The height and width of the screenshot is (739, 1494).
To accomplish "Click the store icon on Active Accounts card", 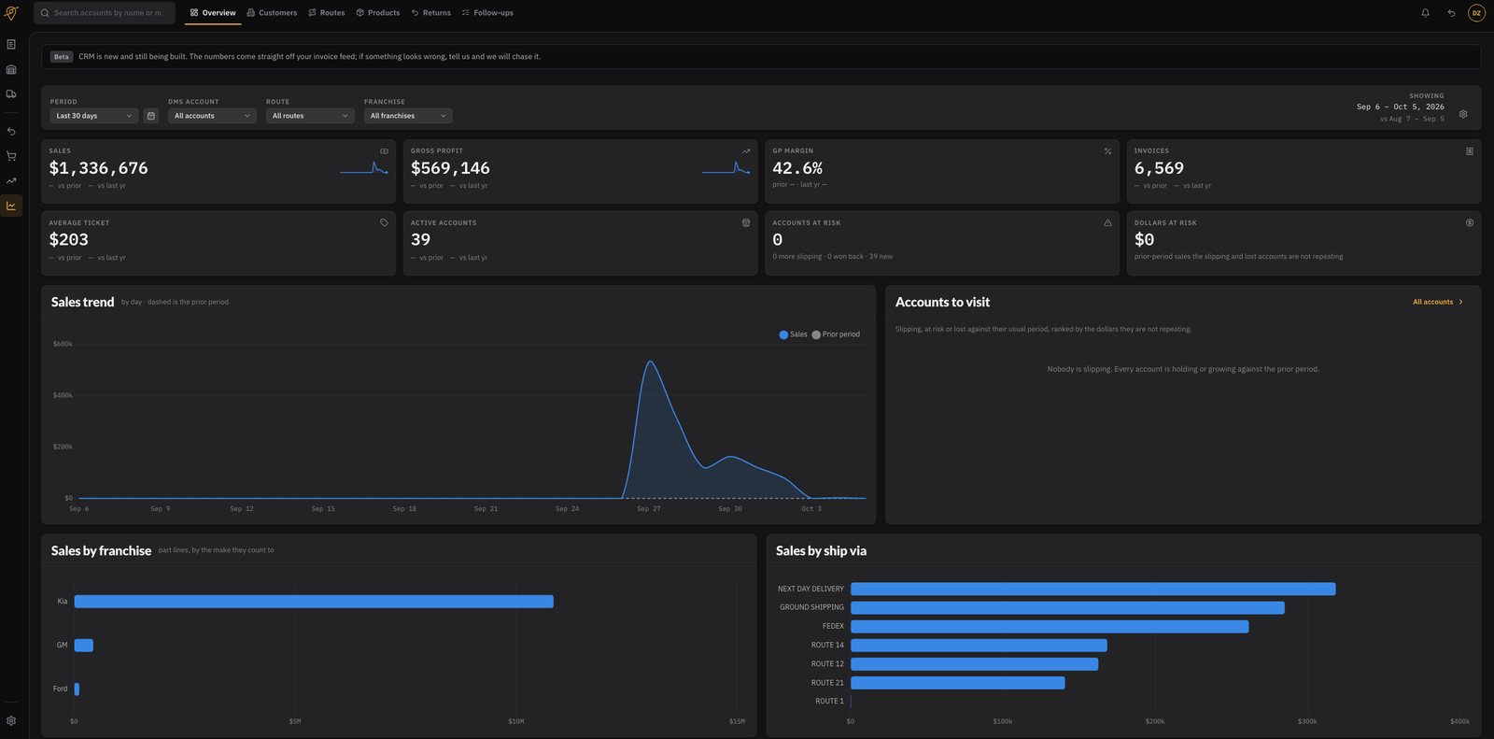I will (746, 223).
